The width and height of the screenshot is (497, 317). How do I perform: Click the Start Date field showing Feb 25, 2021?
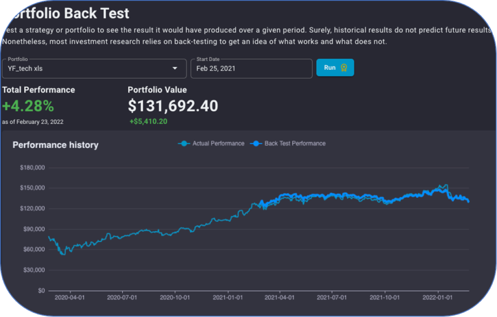coord(251,68)
